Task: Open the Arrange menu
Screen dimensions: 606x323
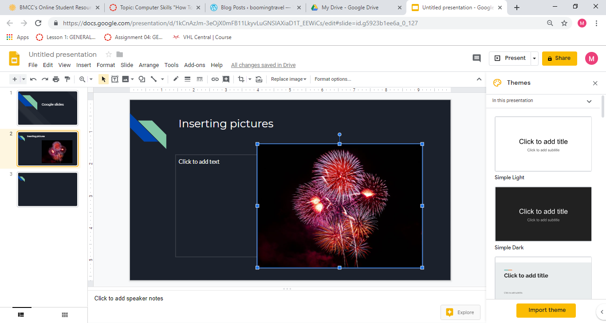Action: point(149,65)
